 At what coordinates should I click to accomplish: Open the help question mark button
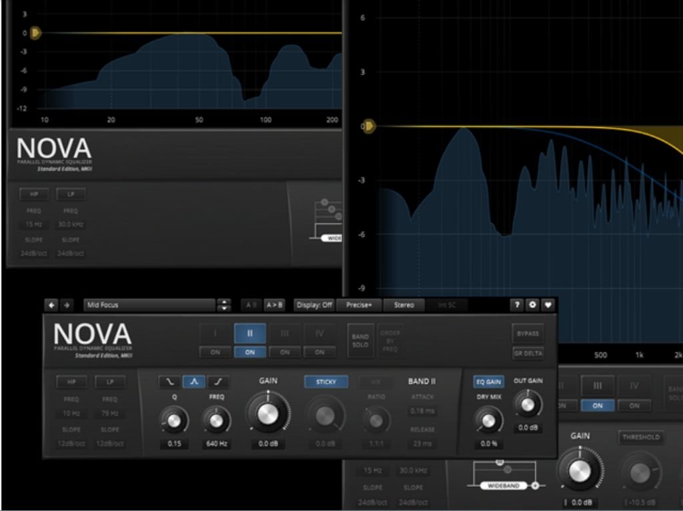coord(517,304)
